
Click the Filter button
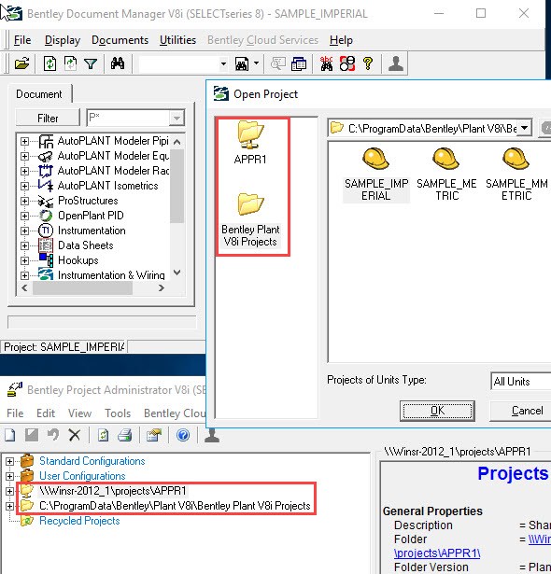coord(48,118)
